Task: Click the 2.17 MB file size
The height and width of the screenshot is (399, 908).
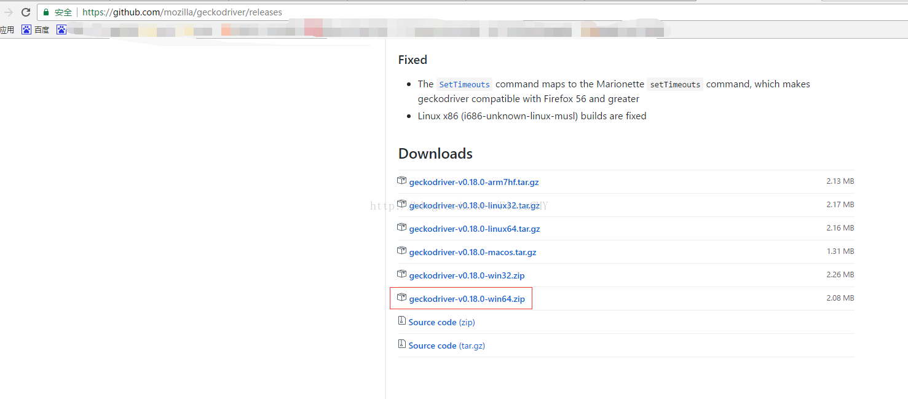Action: pos(840,205)
